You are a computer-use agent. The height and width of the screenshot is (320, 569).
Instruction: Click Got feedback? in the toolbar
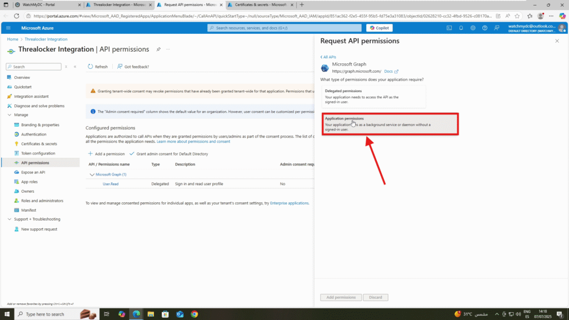point(133,67)
